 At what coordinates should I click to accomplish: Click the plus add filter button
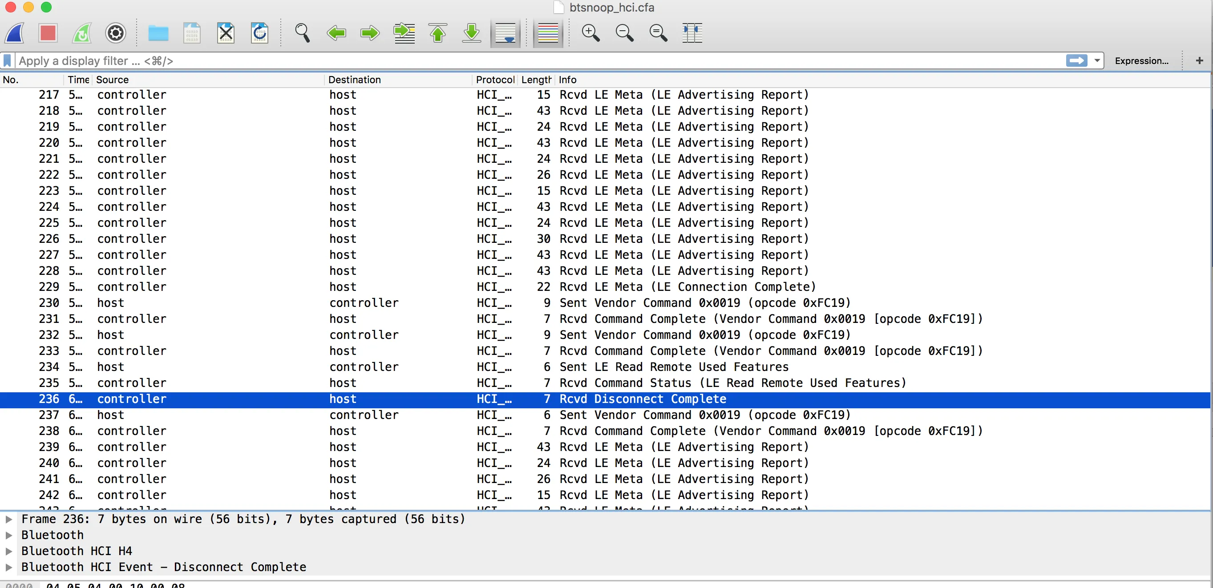tap(1199, 61)
